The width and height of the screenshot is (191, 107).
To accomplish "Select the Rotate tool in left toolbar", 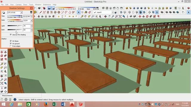I will click(x=2, y=56).
